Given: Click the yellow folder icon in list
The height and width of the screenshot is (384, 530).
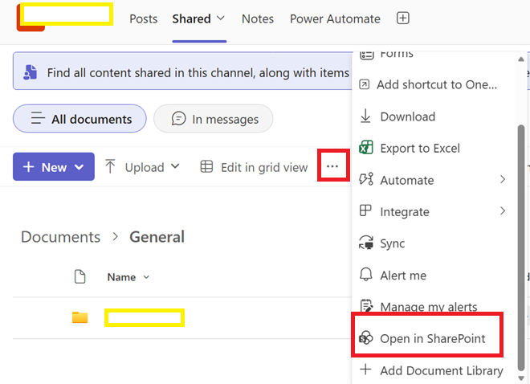Looking at the screenshot, I should pos(80,317).
